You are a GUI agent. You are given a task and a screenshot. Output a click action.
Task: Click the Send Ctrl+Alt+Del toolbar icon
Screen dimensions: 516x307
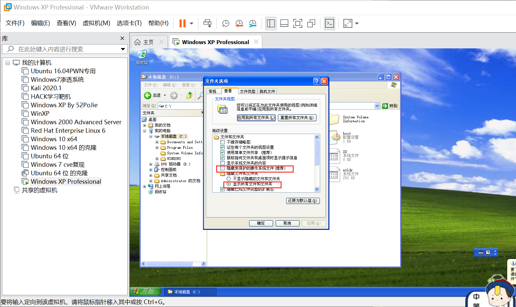click(x=207, y=23)
